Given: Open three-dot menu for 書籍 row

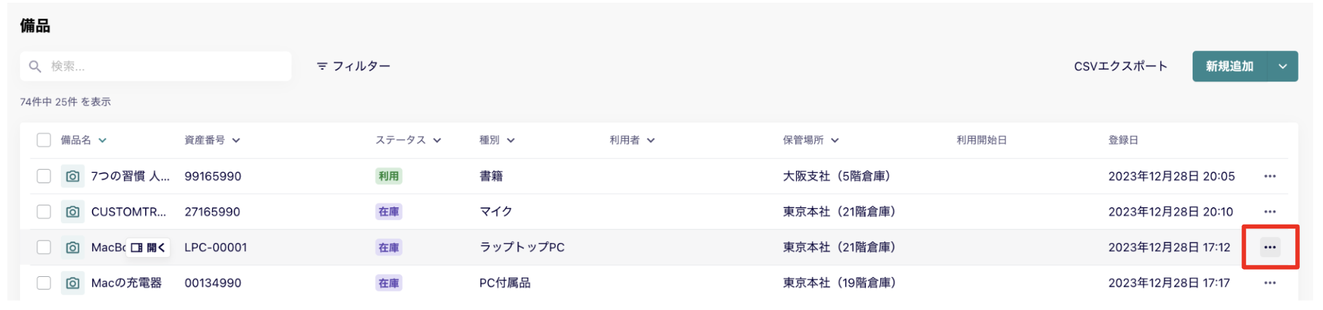Looking at the screenshot, I should pyautogui.click(x=1269, y=176).
